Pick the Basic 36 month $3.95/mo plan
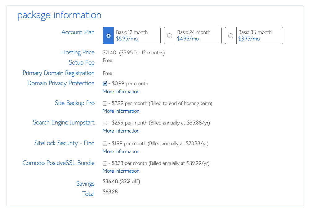Screen dimensions: 312x211 pyautogui.click(x=231, y=36)
